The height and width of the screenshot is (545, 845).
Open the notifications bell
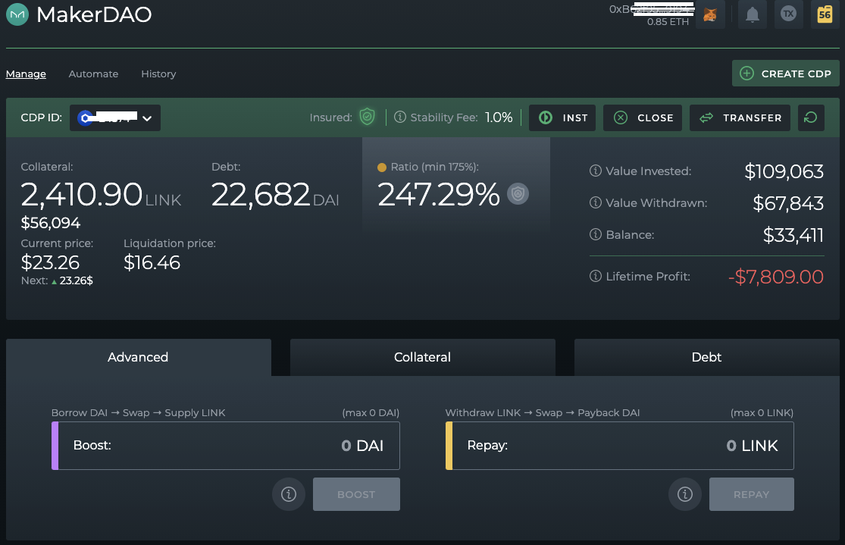pyautogui.click(x=753, y=14)
